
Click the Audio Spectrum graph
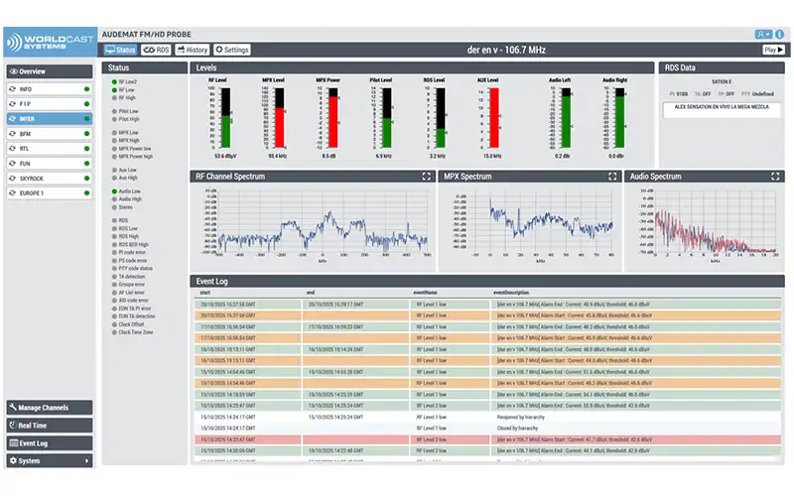715,221
